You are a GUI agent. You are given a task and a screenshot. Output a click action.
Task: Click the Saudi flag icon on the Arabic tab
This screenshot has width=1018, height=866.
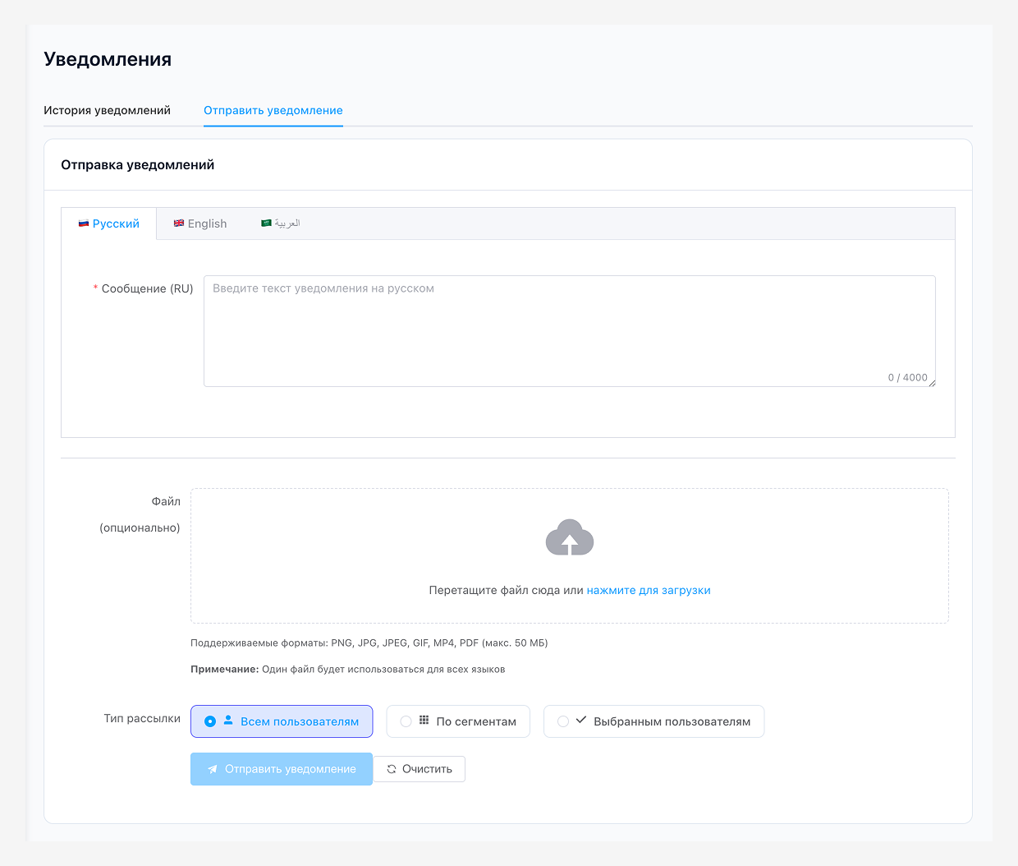point(266,223)
